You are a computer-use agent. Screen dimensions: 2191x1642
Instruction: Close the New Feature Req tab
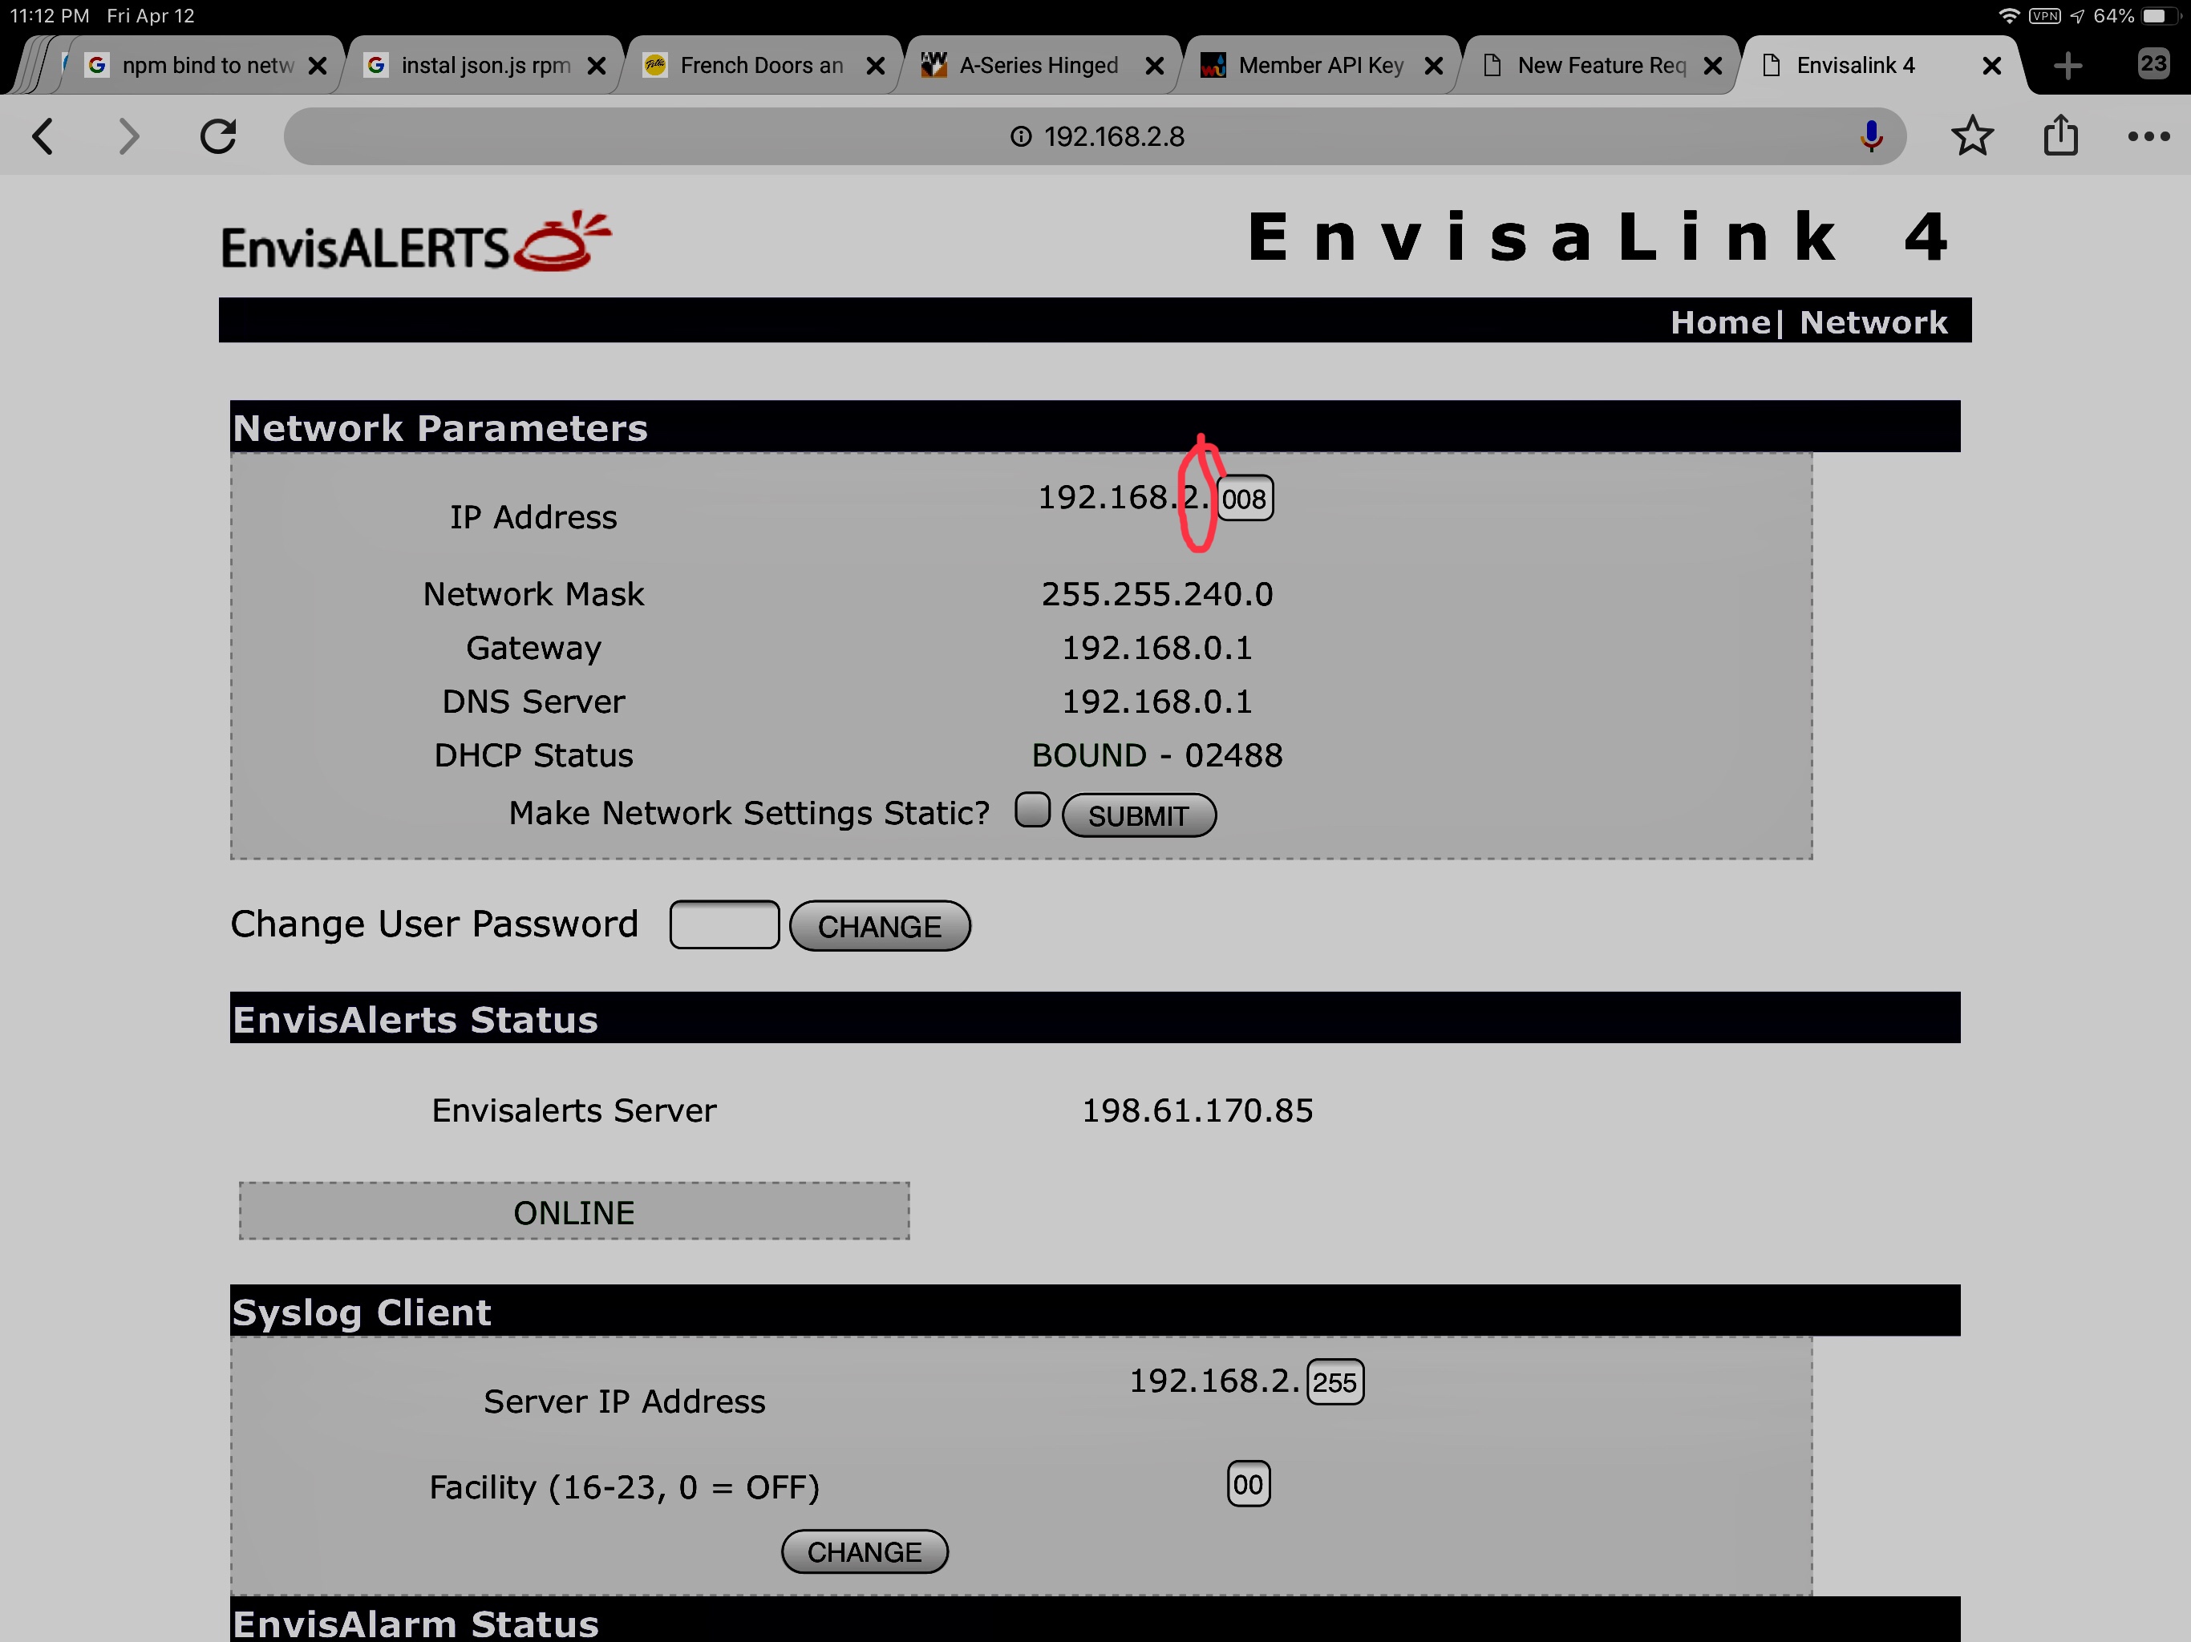click(1711, 66)
